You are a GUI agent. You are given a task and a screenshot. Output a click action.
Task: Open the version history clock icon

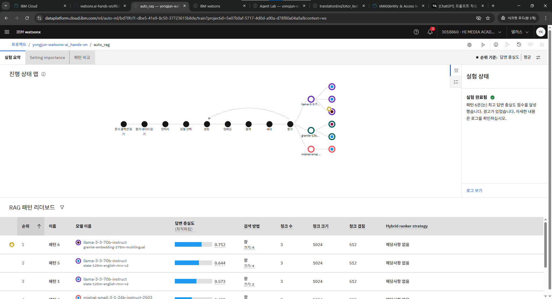pyautogui.click(x=519, y=45)
